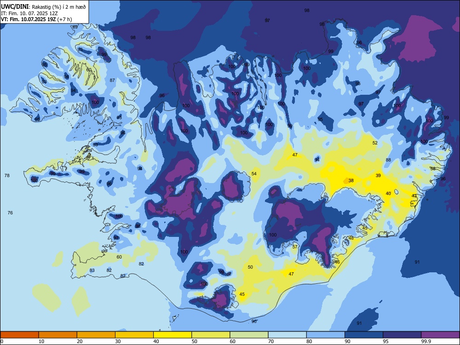Screen dimensions: 460x345
Task: Click the 95–99.9 dark navy legend swatch
Action: coord(402,335)
